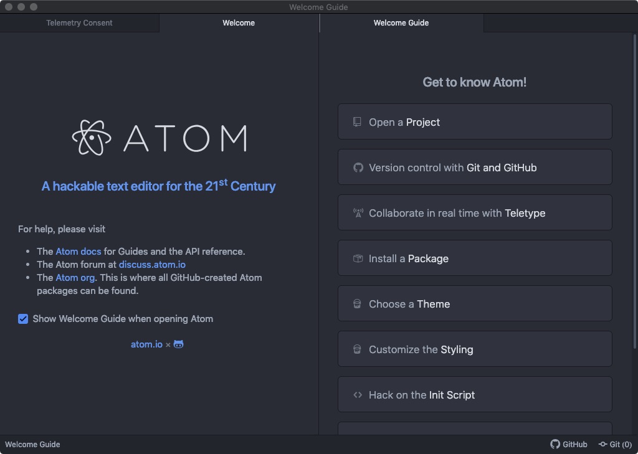Select the Welcome tab
This screenshot has height=454, width=638.
[x=239, y=23]
